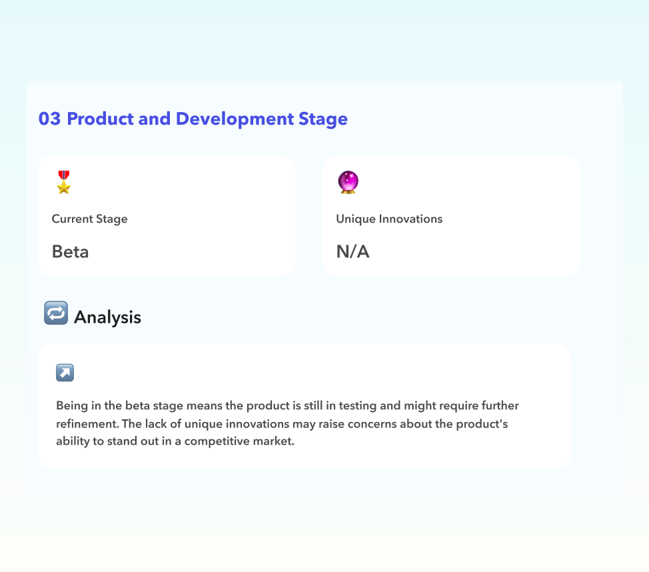Click line starting 'Being in the beta stage'
This screenshot has height=572, width=649.
[x=287, y=405]
